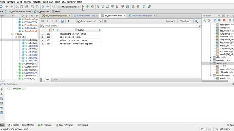Open the PMSystemRunner run configuration dropdown
Viewport: 234px width, 131px height.
[x=69, y=7]
